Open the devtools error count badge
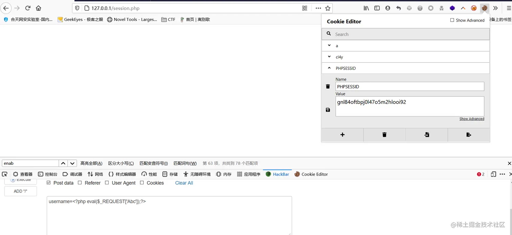The width and height of the screenshot is (512, 235). [x=481, y=174]
